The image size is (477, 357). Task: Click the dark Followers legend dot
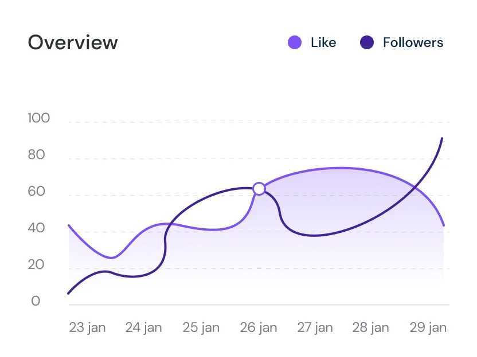367,42
